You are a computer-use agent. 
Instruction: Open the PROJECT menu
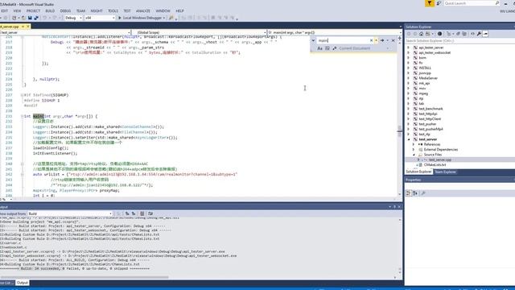point(33,10)
